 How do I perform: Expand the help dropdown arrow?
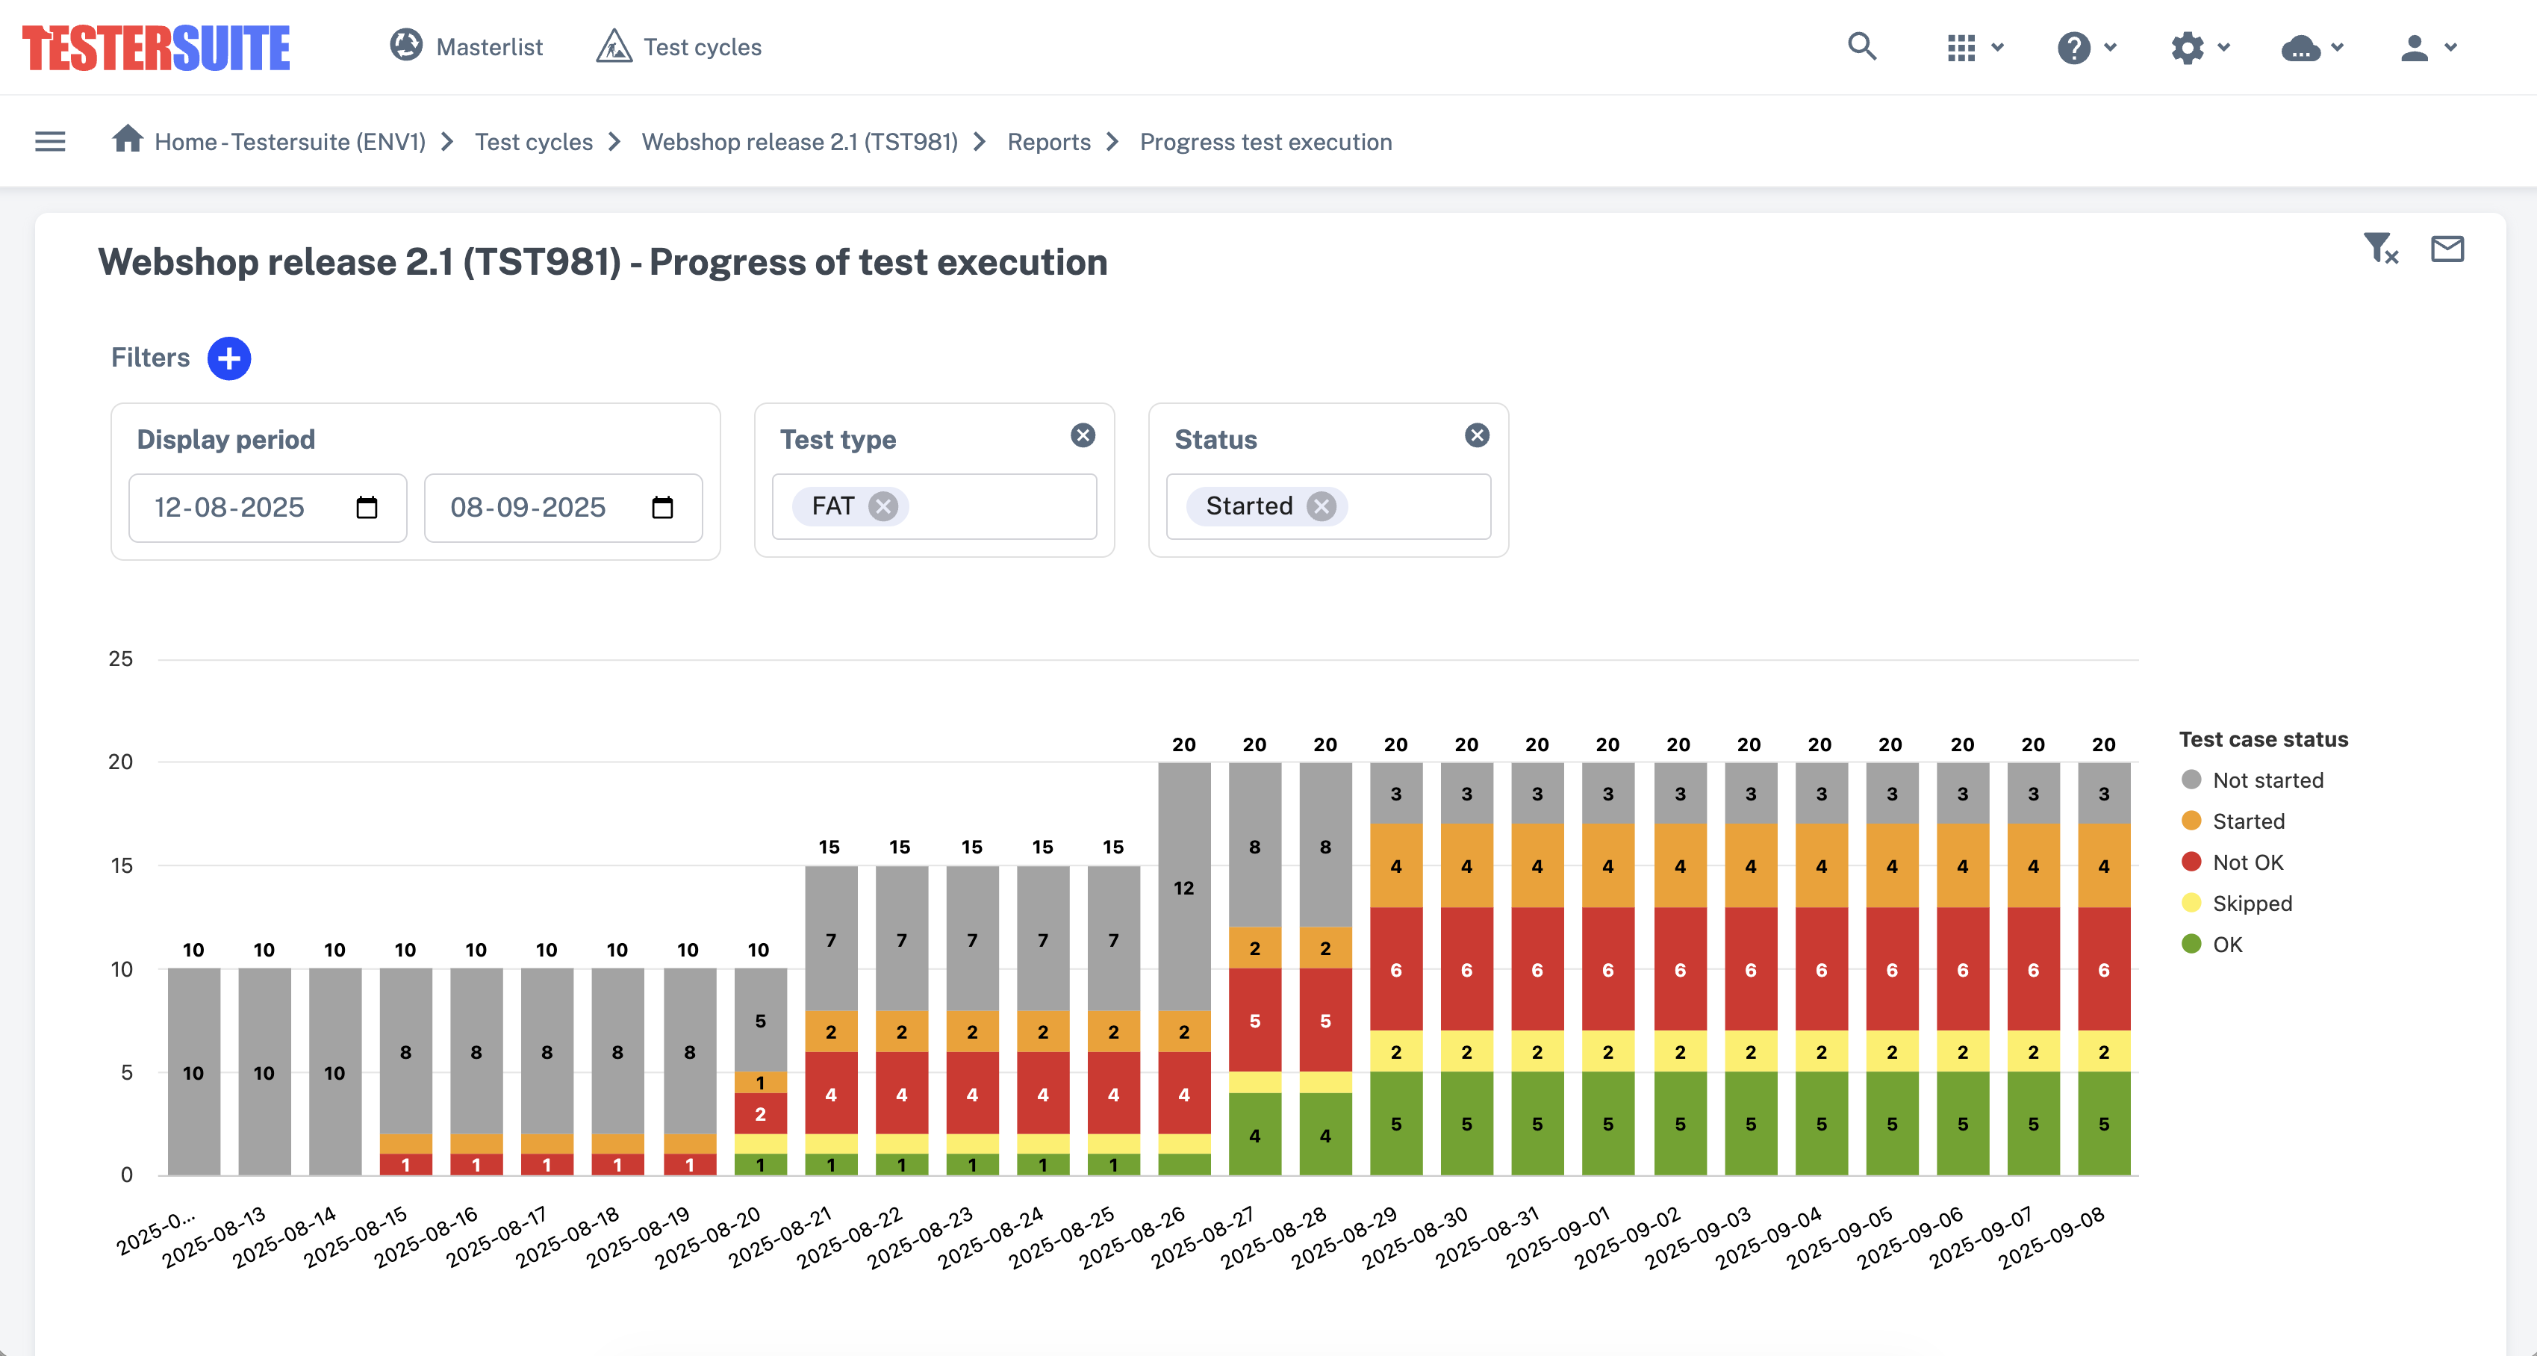coord(2111,47)
